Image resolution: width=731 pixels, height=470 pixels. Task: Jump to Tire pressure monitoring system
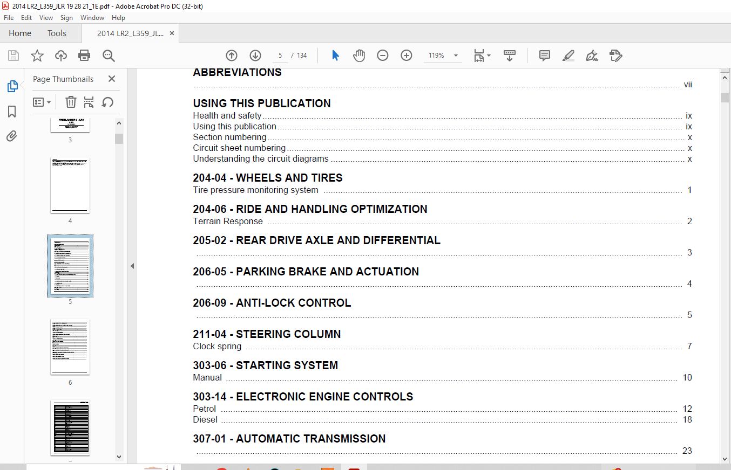tap(255, 190)
